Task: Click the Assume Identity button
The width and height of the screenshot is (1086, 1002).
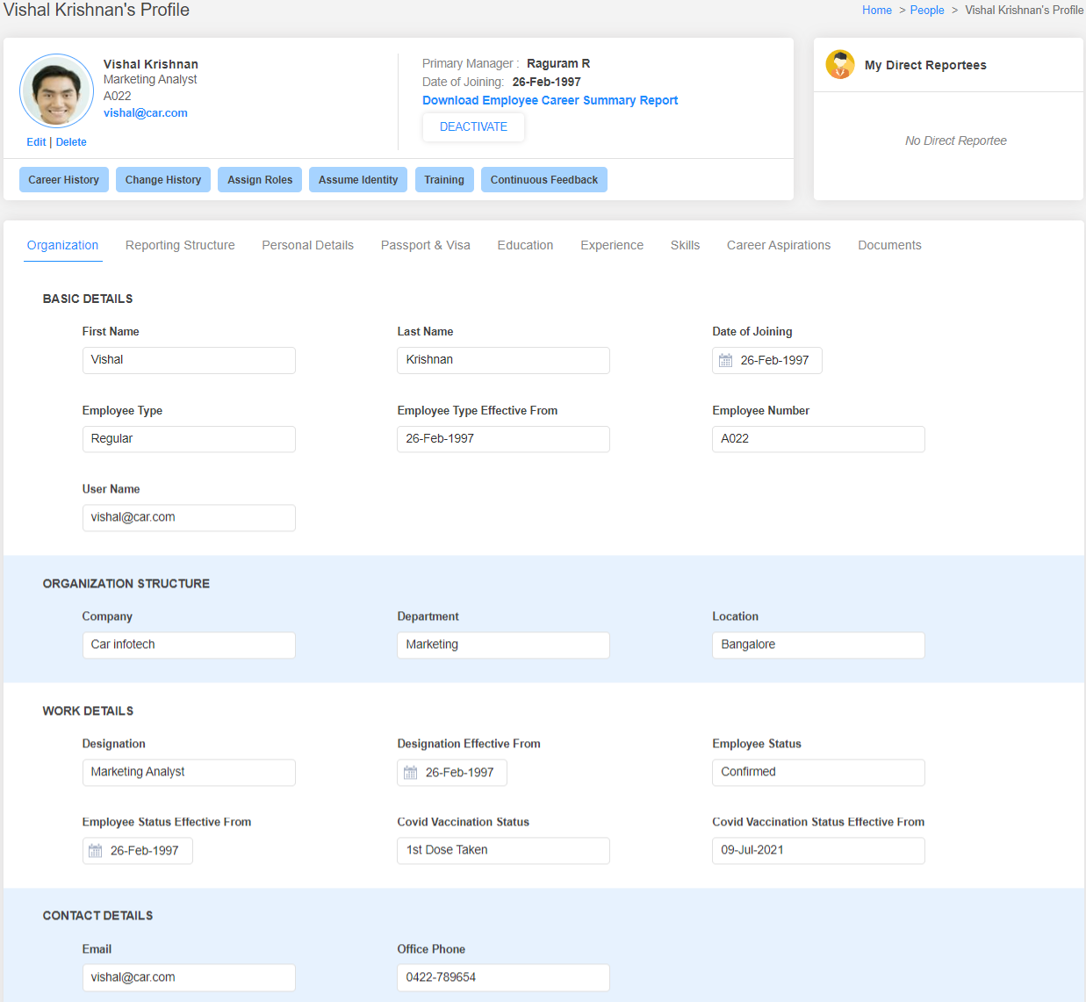Action: 357,179
